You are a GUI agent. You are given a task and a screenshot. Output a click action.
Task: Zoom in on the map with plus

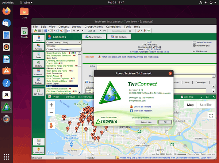pyautogui.click(x=51, y=105)
